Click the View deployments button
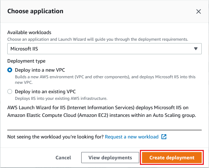The width and height of the screenshot is (209, 168). [x=110, y=158]
